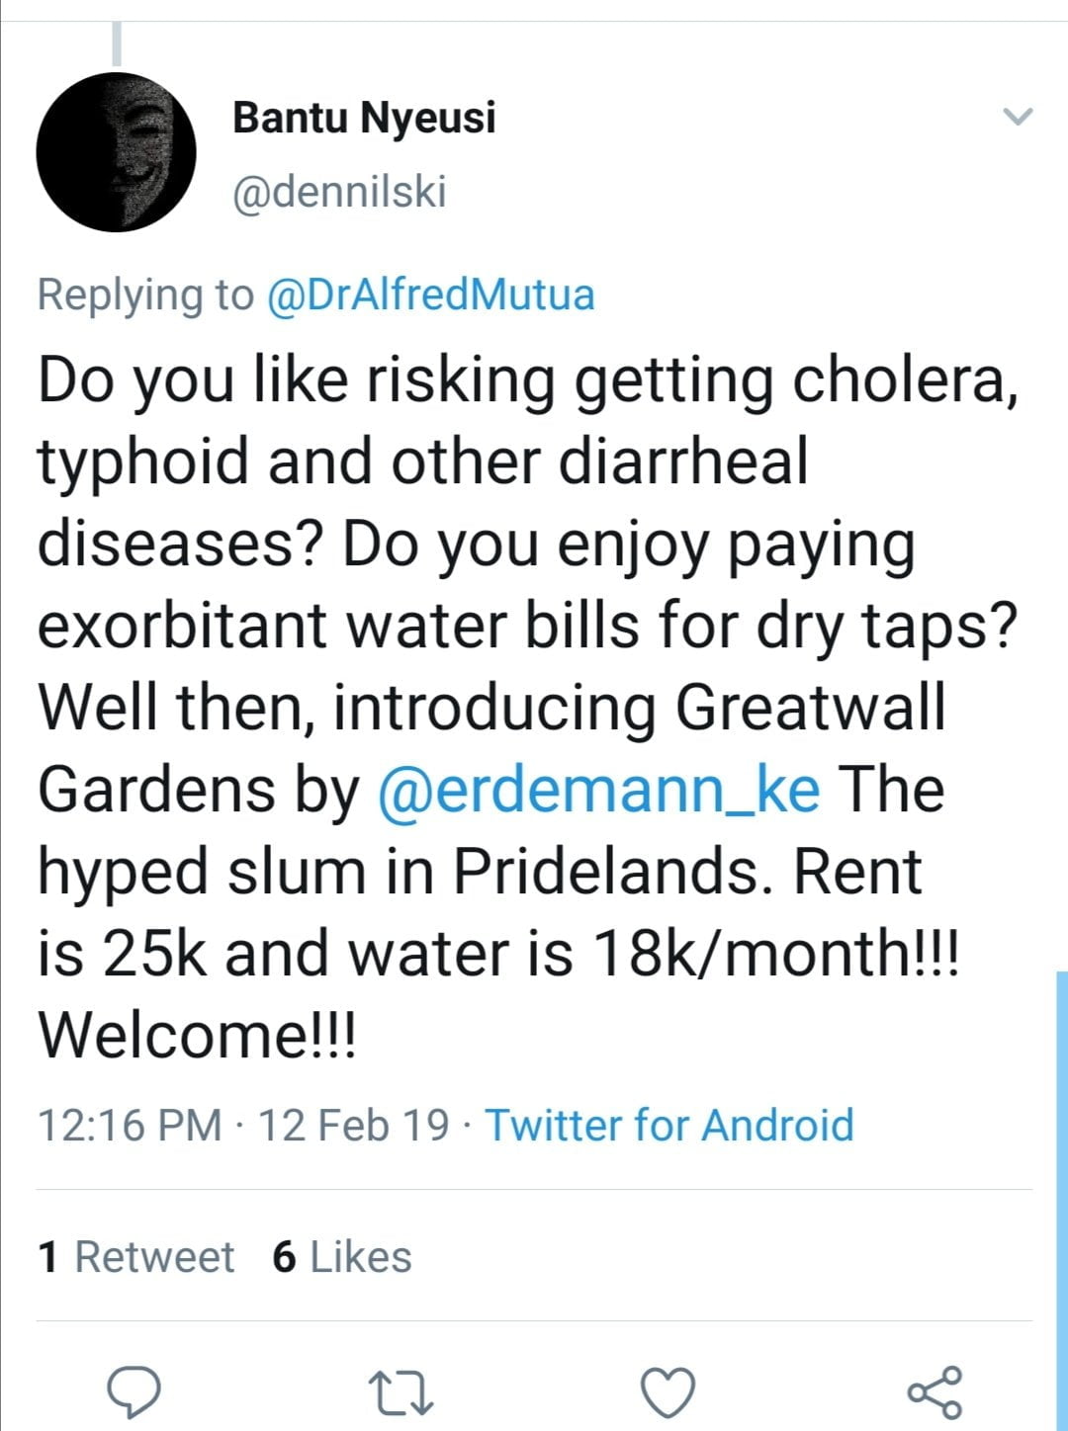View the 6 Likes list
This screenshot has width=1068, height=1431.
[x=342, y=1257]
